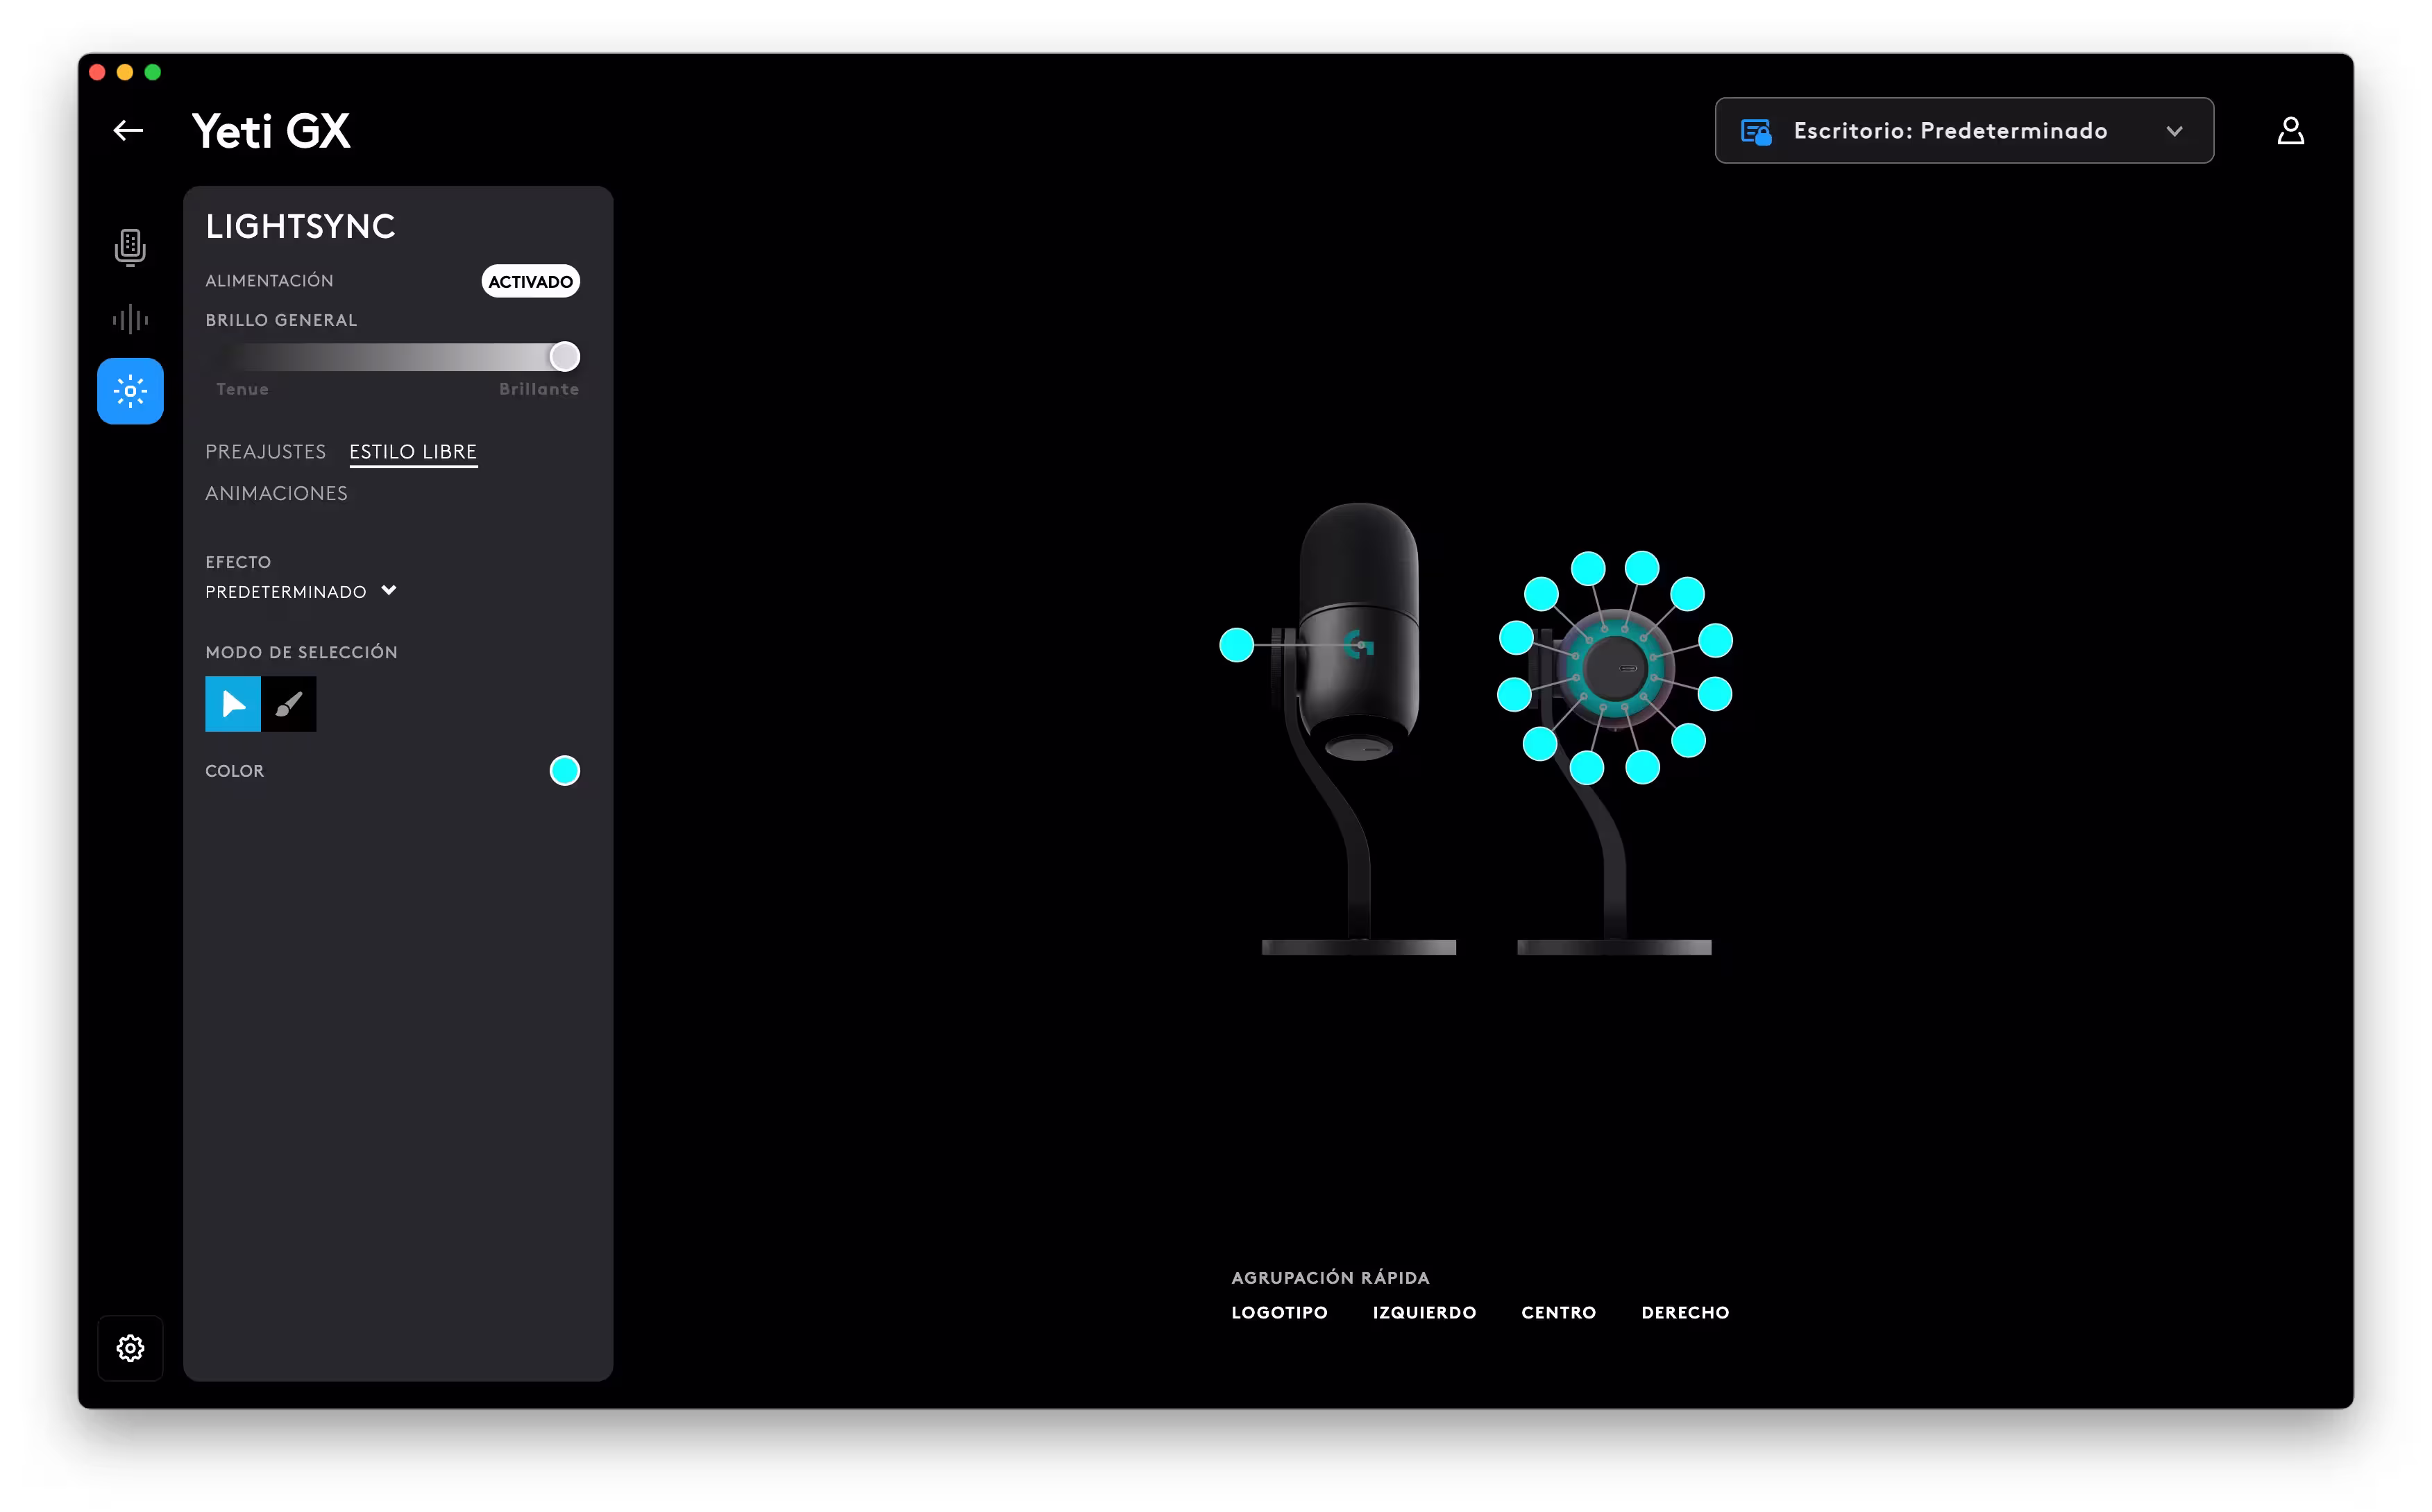The height and width of the screenshot is (1512, 2432).
Task: Click the Yeti GX device title
Action: pos(271,131)
